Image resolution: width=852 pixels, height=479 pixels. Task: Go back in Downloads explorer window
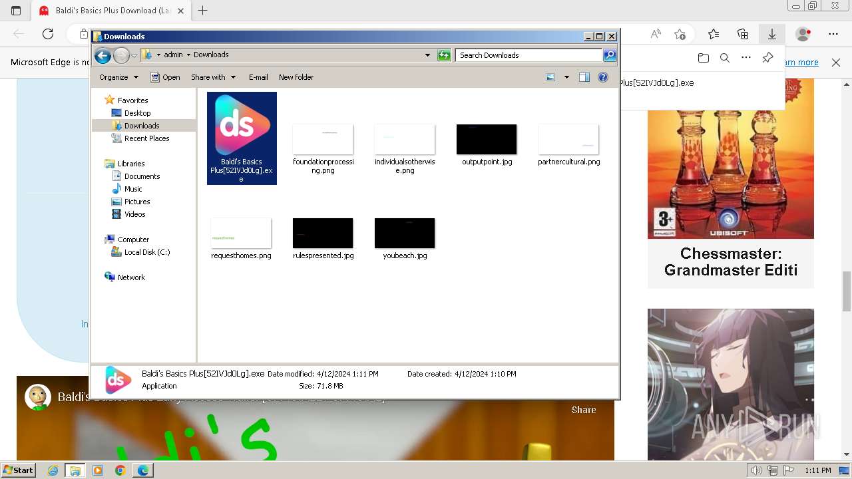(103, 55)
